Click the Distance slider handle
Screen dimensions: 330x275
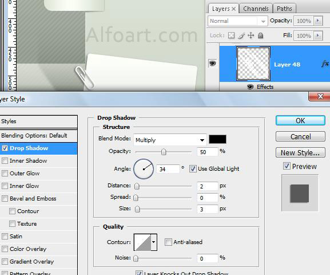[137, 186]
